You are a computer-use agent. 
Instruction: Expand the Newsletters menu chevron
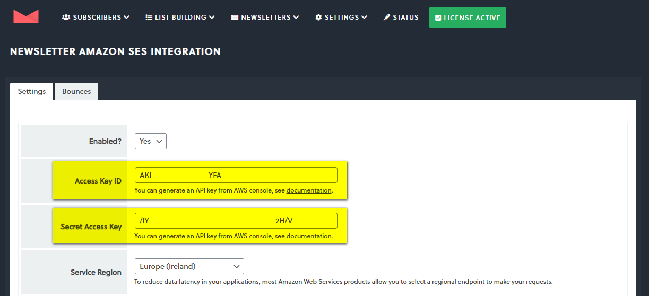tap(296, 18)
